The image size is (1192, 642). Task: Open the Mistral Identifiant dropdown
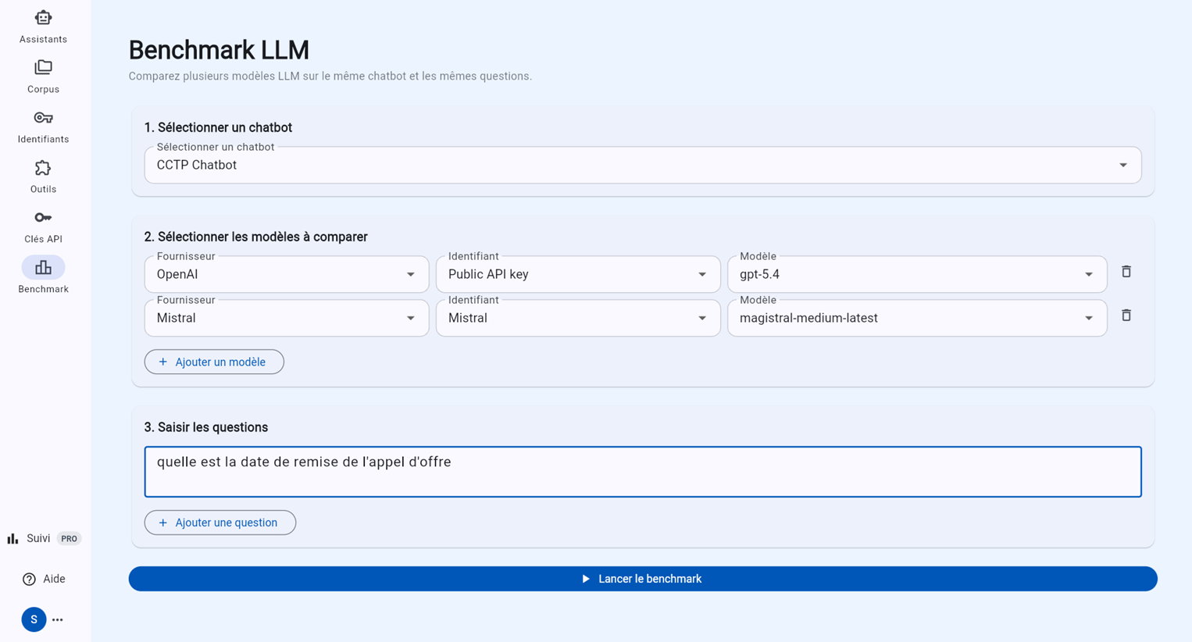578,318
